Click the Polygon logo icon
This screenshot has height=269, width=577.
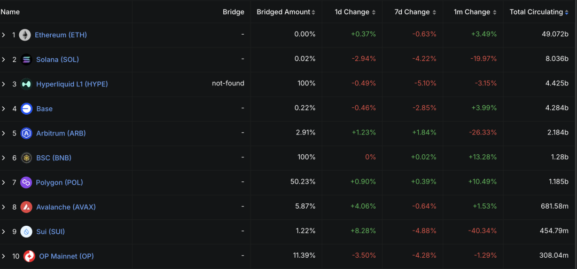[26, 183]
